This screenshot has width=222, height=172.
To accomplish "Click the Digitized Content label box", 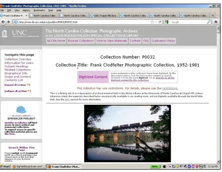I will coord(93,77).
